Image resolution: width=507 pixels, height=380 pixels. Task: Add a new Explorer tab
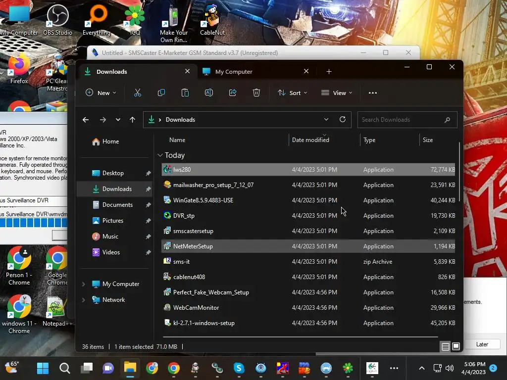pyautogui.click(x=329, y=72)
